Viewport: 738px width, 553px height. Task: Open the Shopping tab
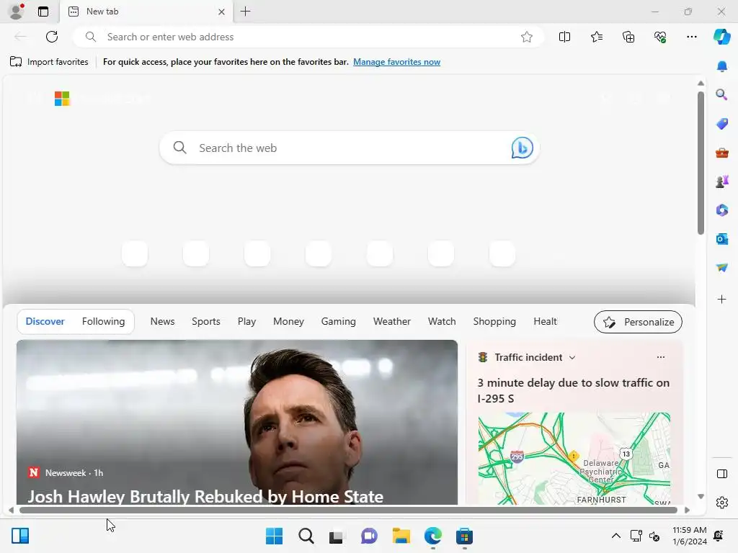(x=494, y=322)
